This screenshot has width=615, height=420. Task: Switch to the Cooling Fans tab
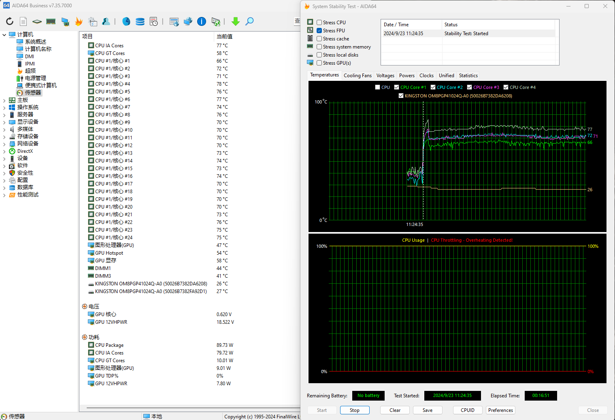(358, 76)
